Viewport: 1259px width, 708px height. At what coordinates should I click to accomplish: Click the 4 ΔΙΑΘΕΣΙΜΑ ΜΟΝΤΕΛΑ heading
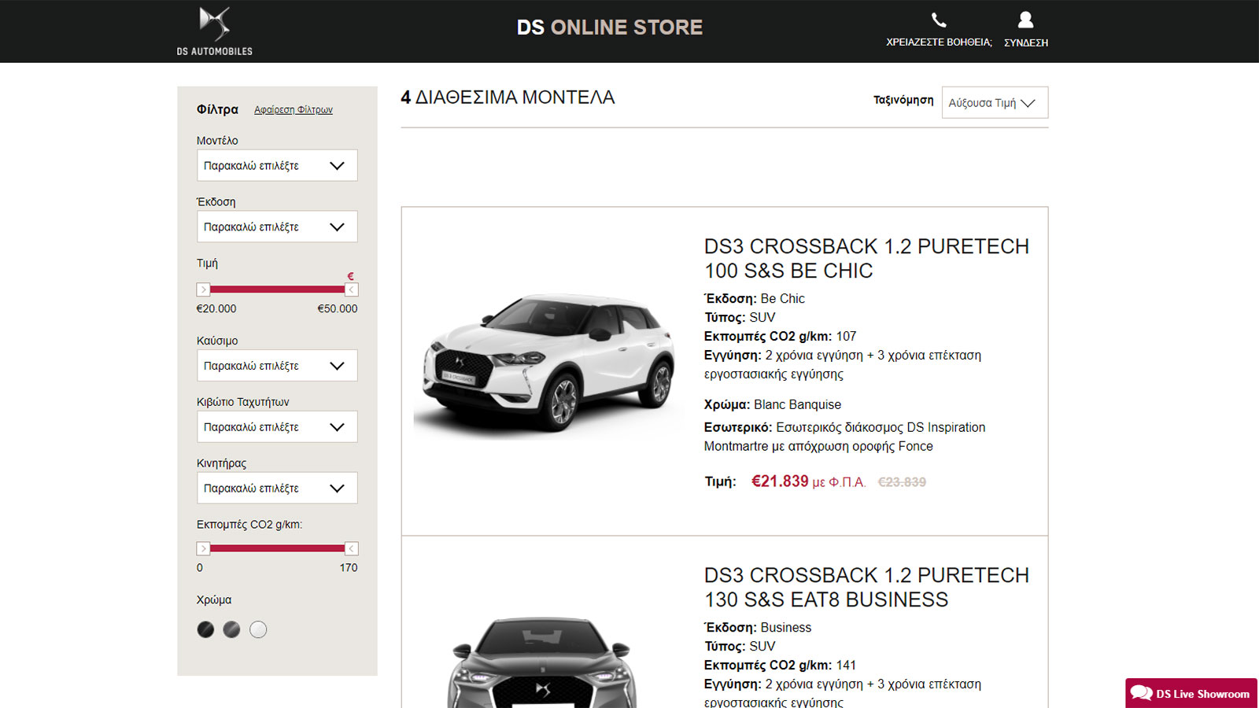(508, 98)
